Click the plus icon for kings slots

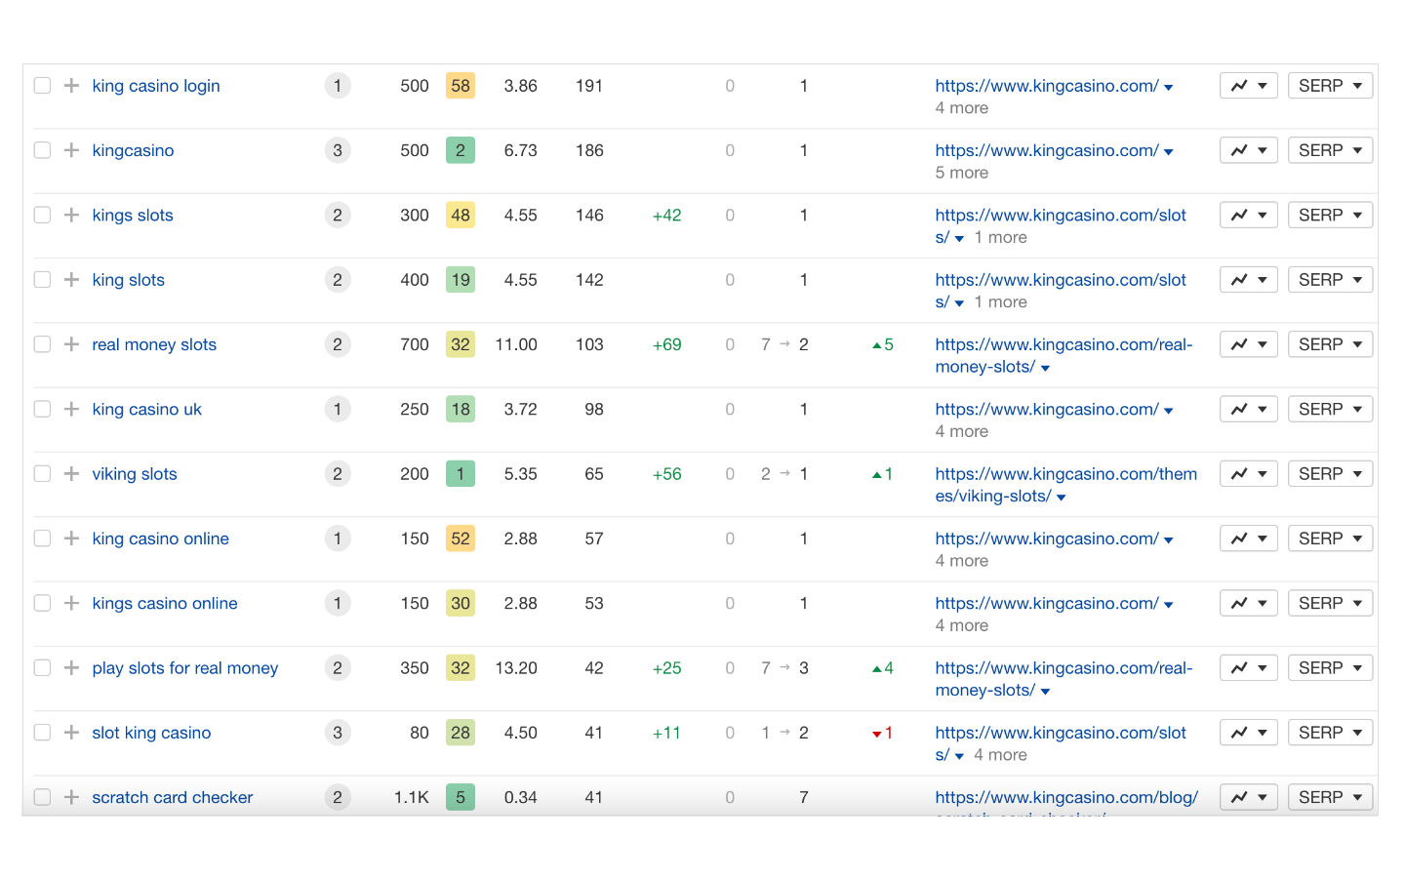point(71,215)
